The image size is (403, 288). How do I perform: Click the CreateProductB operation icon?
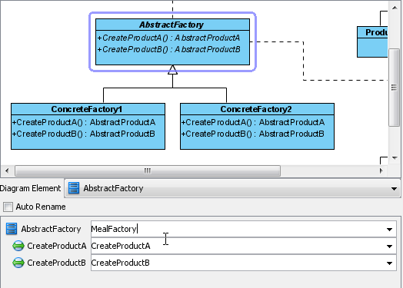[18, 263]
